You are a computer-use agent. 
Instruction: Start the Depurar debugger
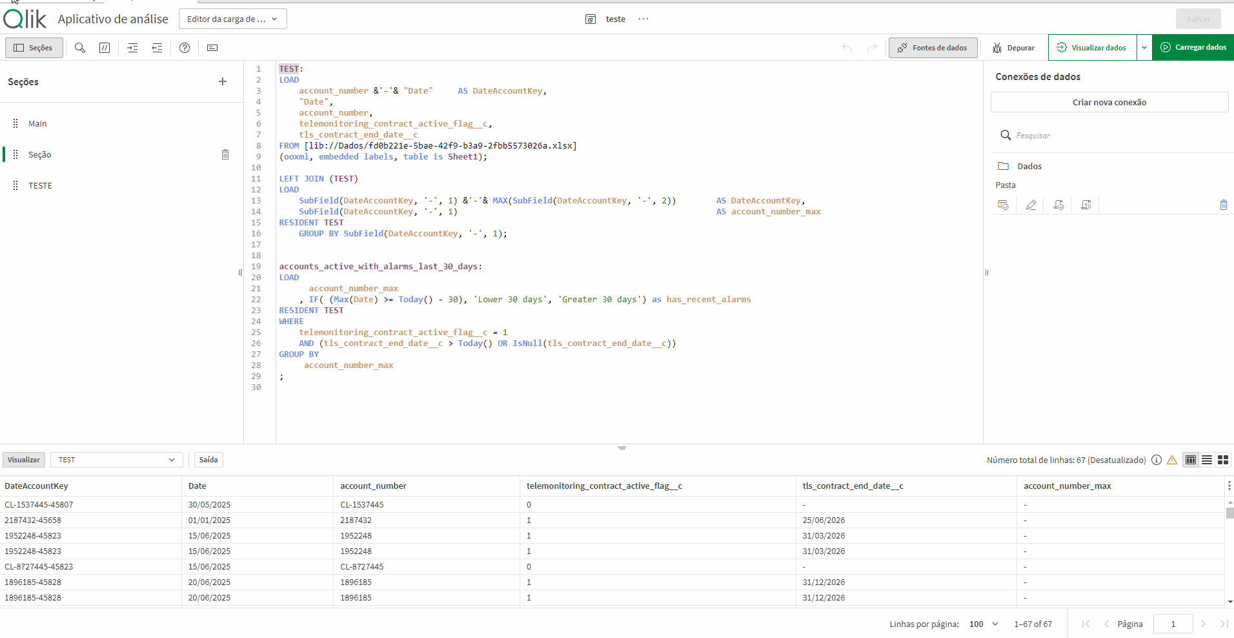[x=1014, y=48]
